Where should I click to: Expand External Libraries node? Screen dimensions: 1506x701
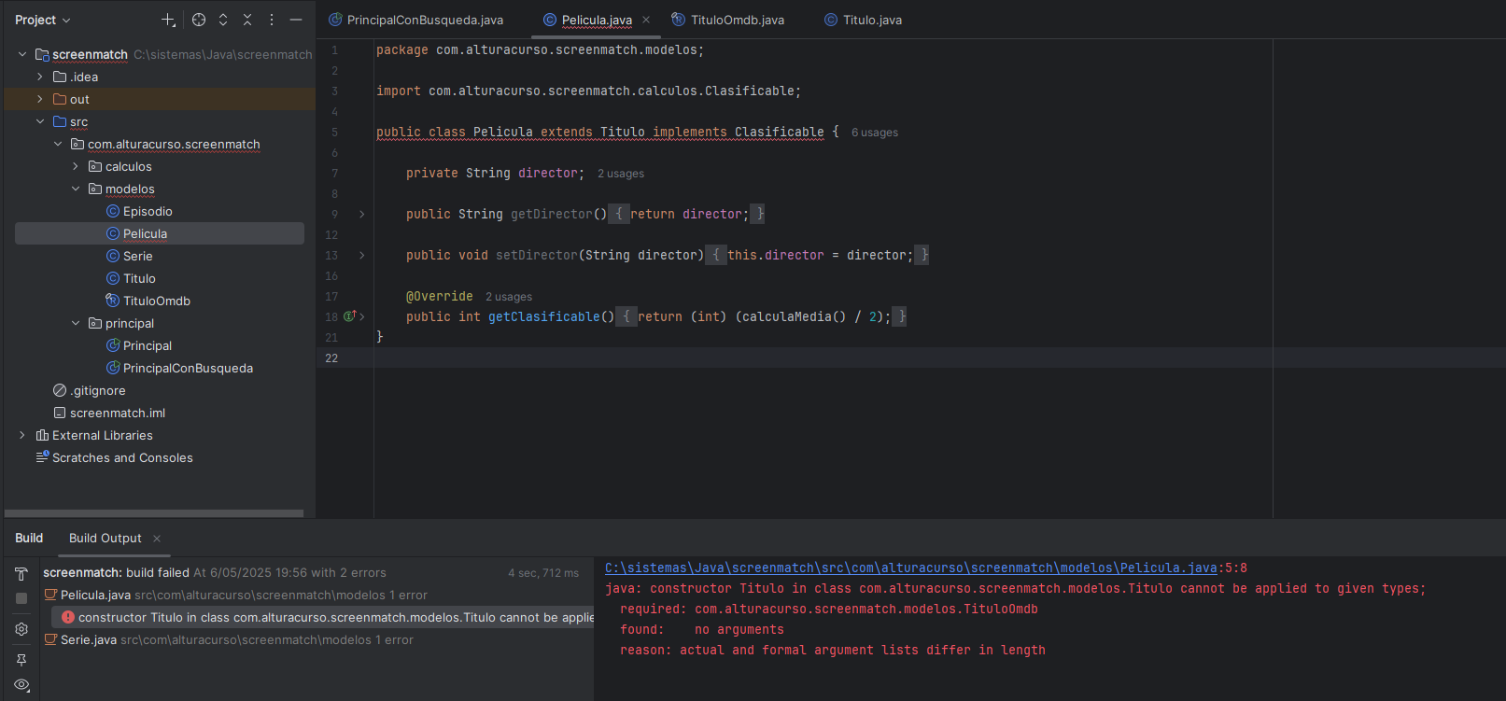point(22,435)
